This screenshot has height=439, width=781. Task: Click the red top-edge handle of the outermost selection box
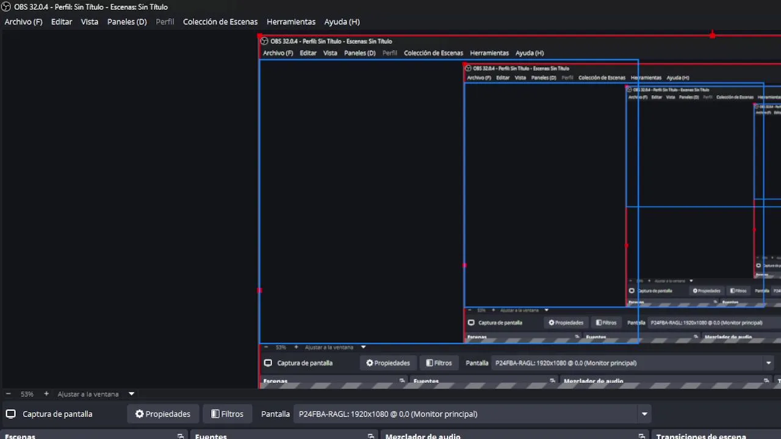(713, 35)
